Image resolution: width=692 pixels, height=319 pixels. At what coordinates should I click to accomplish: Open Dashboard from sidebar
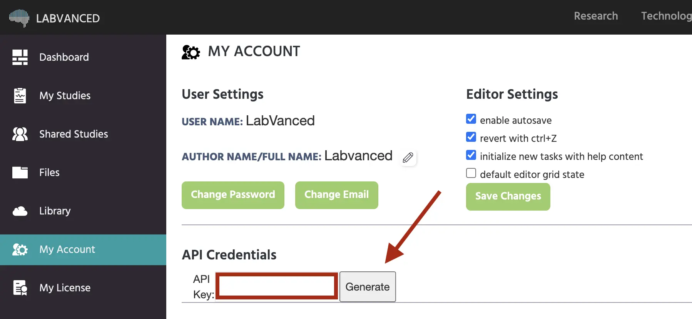click(83, 57)
